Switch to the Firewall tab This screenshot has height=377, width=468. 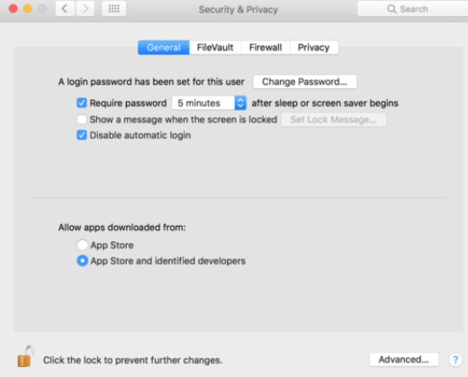click(x=265, y=48)
